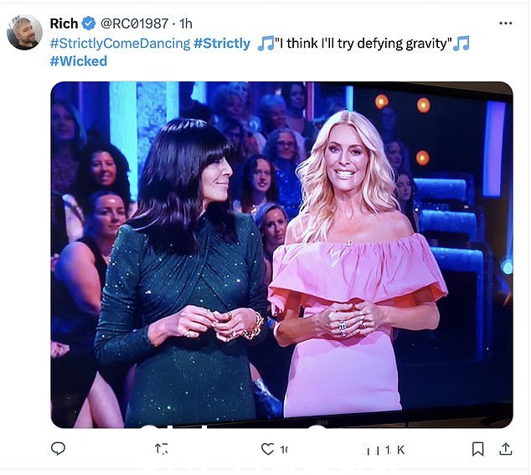Open the view count analytics icon

click(373, 450)
